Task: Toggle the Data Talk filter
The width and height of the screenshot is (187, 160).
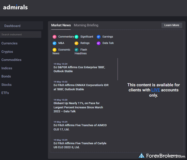Action: tap(98, 43)
